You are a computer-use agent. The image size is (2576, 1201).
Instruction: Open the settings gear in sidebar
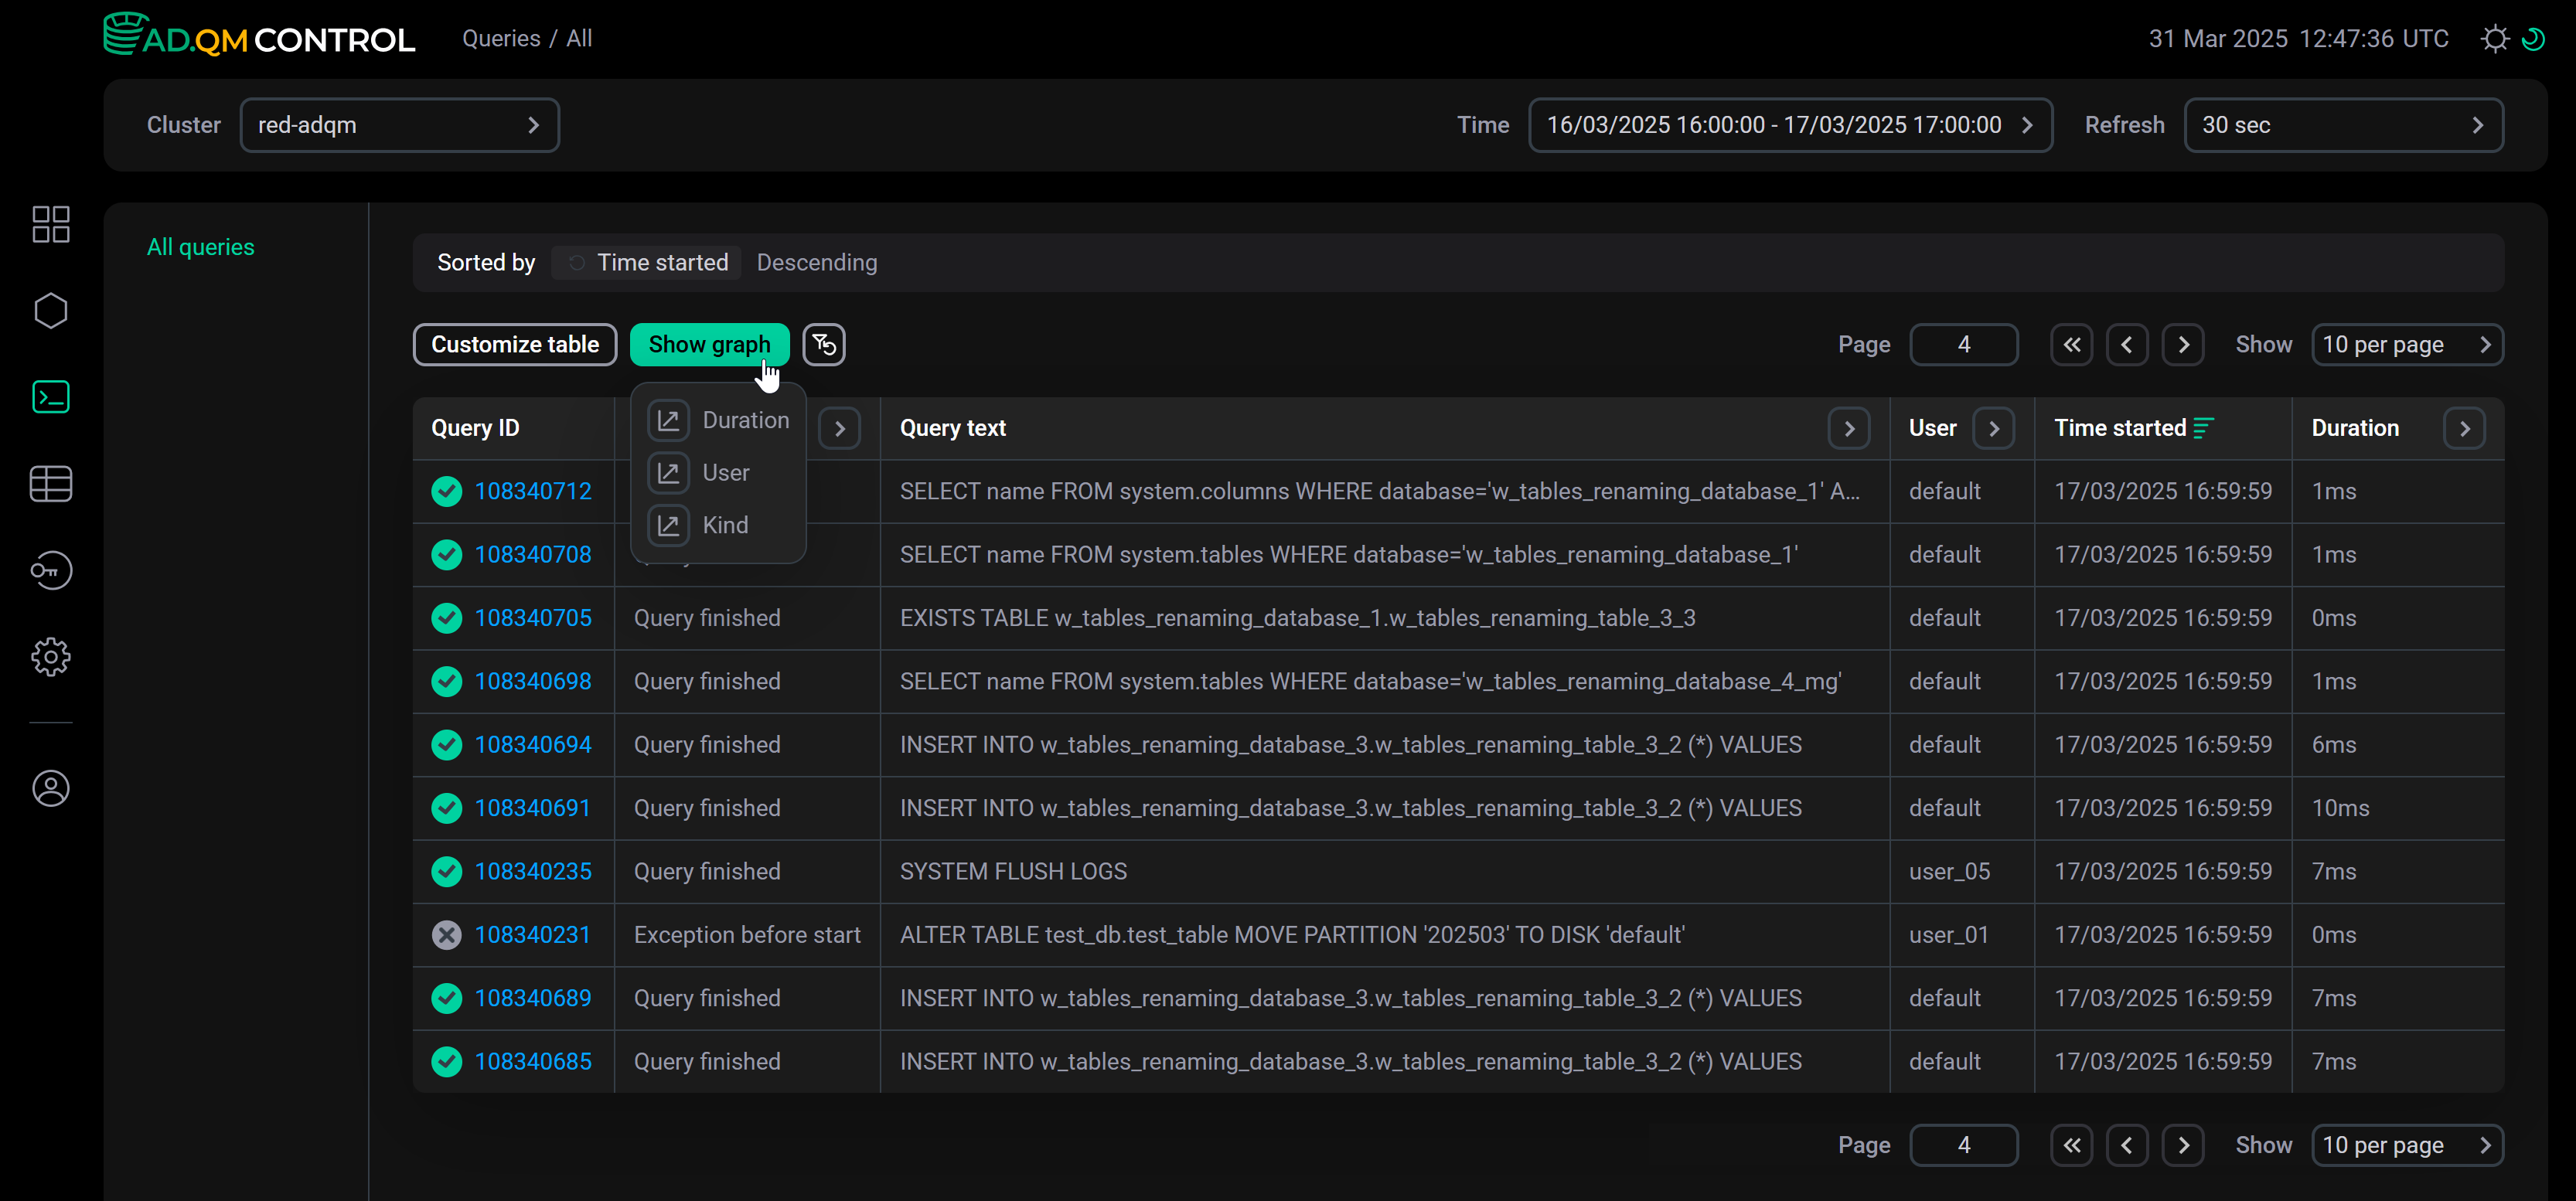(50, 657)
